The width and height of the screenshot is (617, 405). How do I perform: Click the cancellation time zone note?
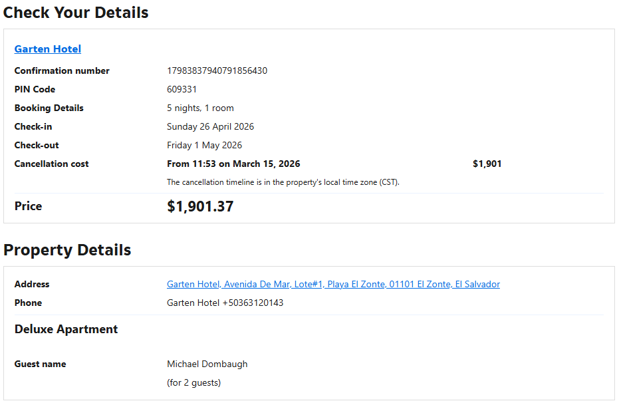283,182
